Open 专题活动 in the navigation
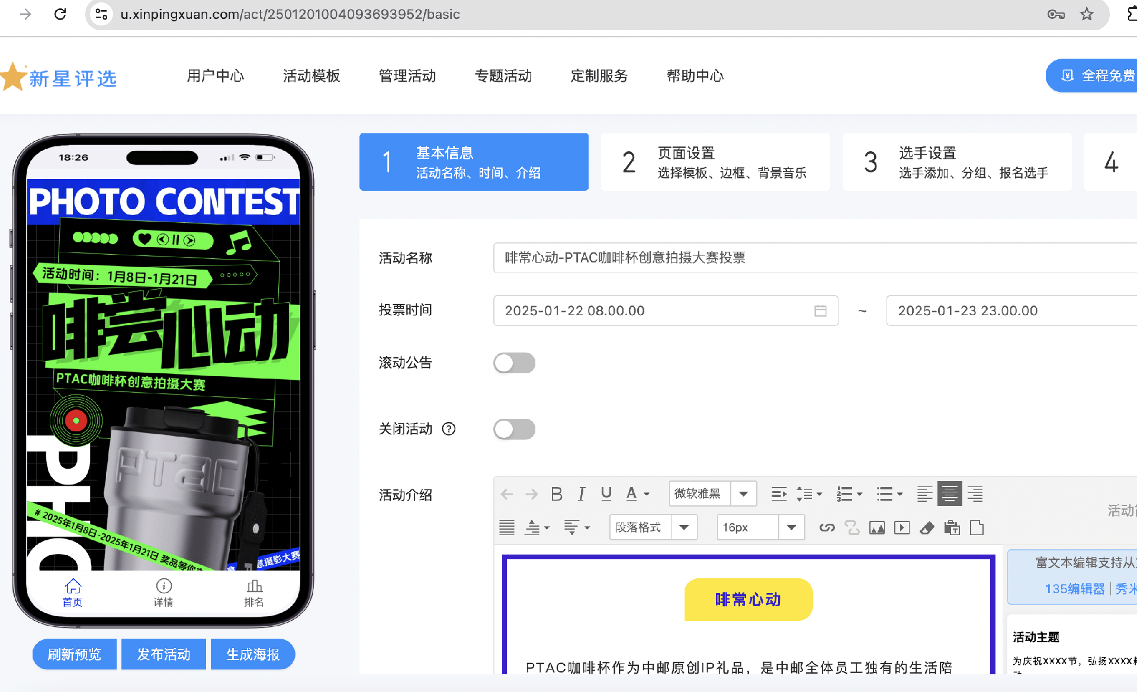The image size is (1137, 692). 503,76
